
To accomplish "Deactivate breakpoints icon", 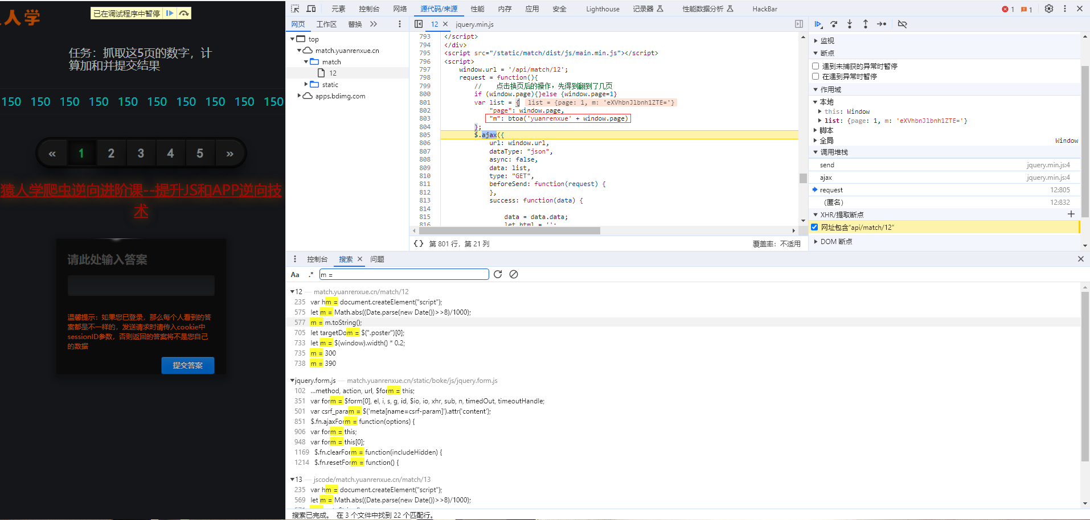I will click(902, 24).
